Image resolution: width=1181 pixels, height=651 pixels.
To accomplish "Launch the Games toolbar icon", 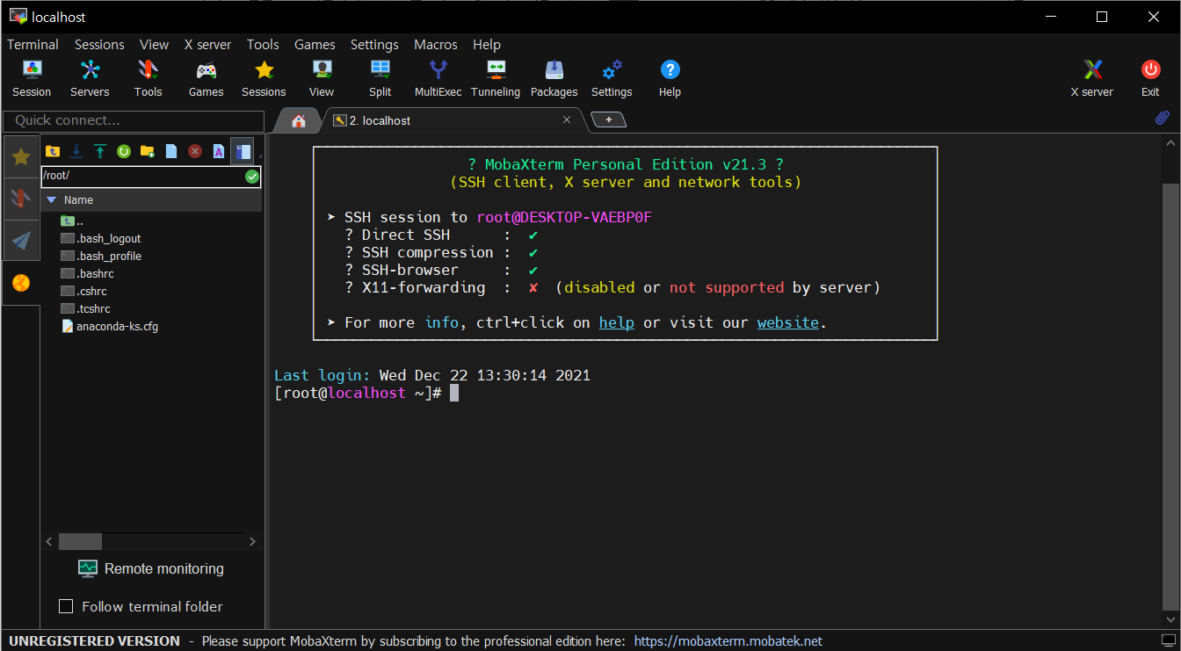I will [206, 78].
